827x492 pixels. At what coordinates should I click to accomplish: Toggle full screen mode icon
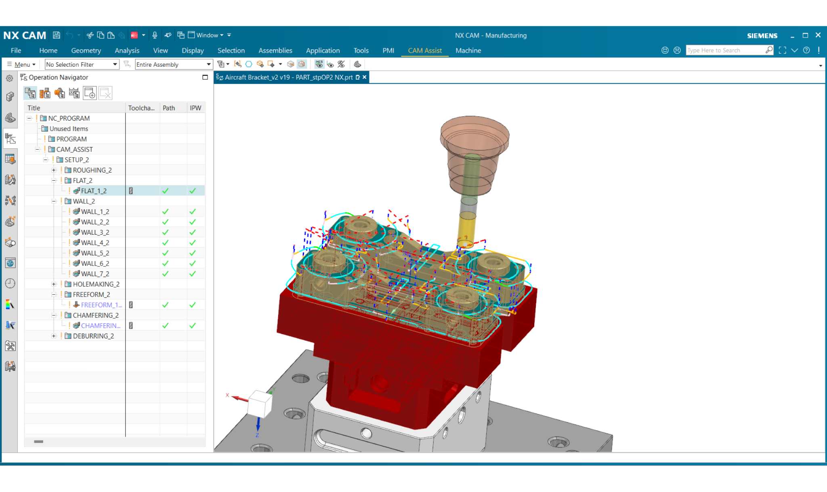click(783, 50)
